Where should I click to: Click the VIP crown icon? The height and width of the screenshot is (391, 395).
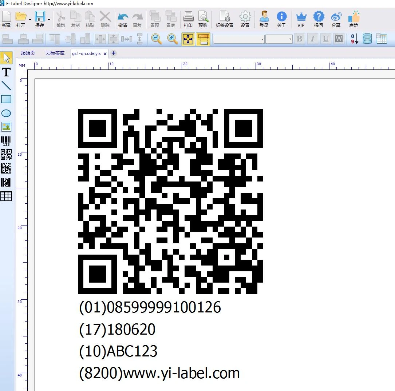(x=301, y=19)
